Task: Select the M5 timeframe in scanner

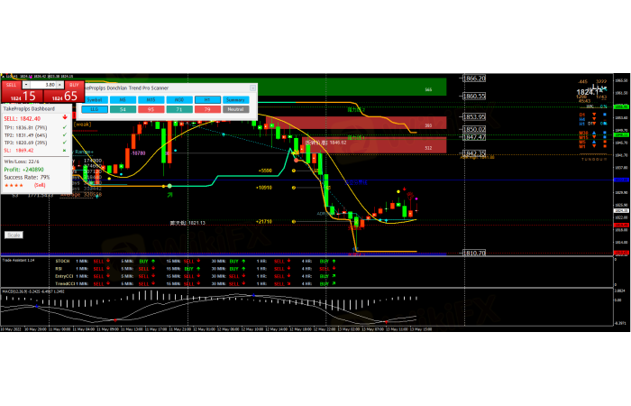Action: (123, 99)
